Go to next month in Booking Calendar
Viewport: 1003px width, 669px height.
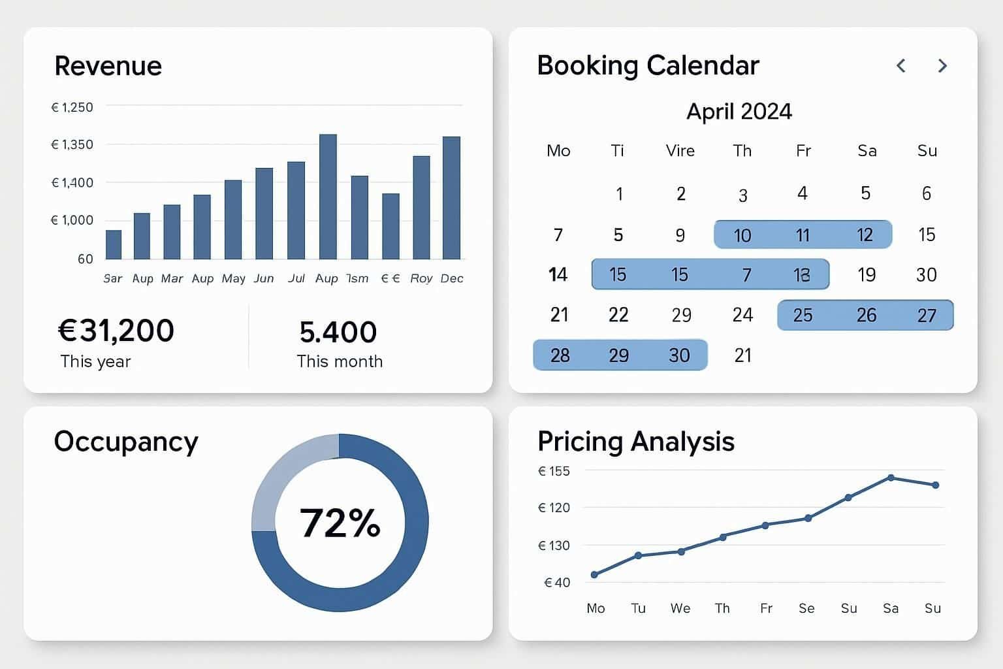(x=942, y=66)
